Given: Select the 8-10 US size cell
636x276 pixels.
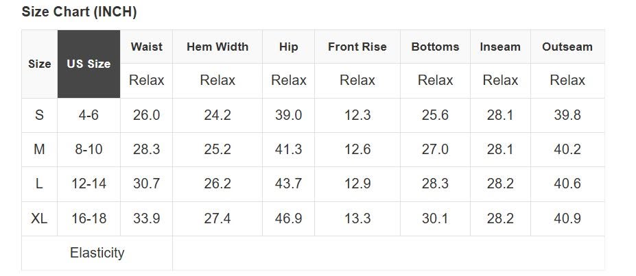Looking at the screenshot, I should point(89,150).
